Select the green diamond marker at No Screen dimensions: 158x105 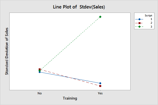pos(39,71)
